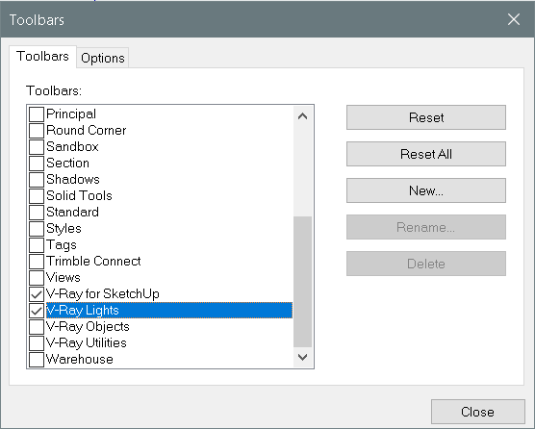Enable the V-Ray Objects checkbox

pos(37,327)
